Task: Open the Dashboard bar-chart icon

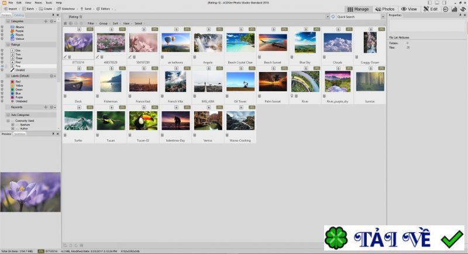Action: tap(455, 9)
